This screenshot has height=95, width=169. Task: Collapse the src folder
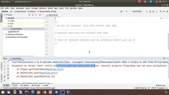point(6,26)
